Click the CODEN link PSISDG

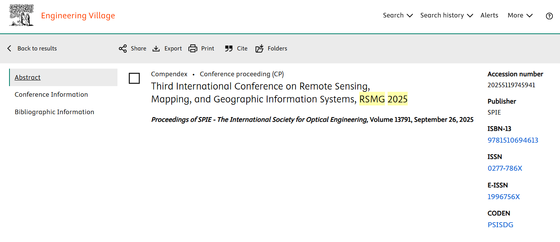[500, 225]
